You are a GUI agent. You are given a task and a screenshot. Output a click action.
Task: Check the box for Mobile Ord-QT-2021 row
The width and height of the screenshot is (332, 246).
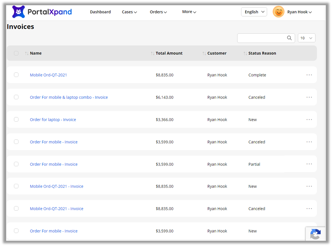(16, 75)
